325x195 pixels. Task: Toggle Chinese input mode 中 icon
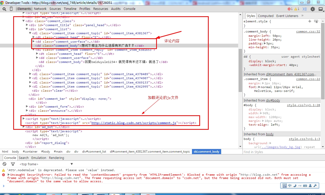(x=290, y=186)
